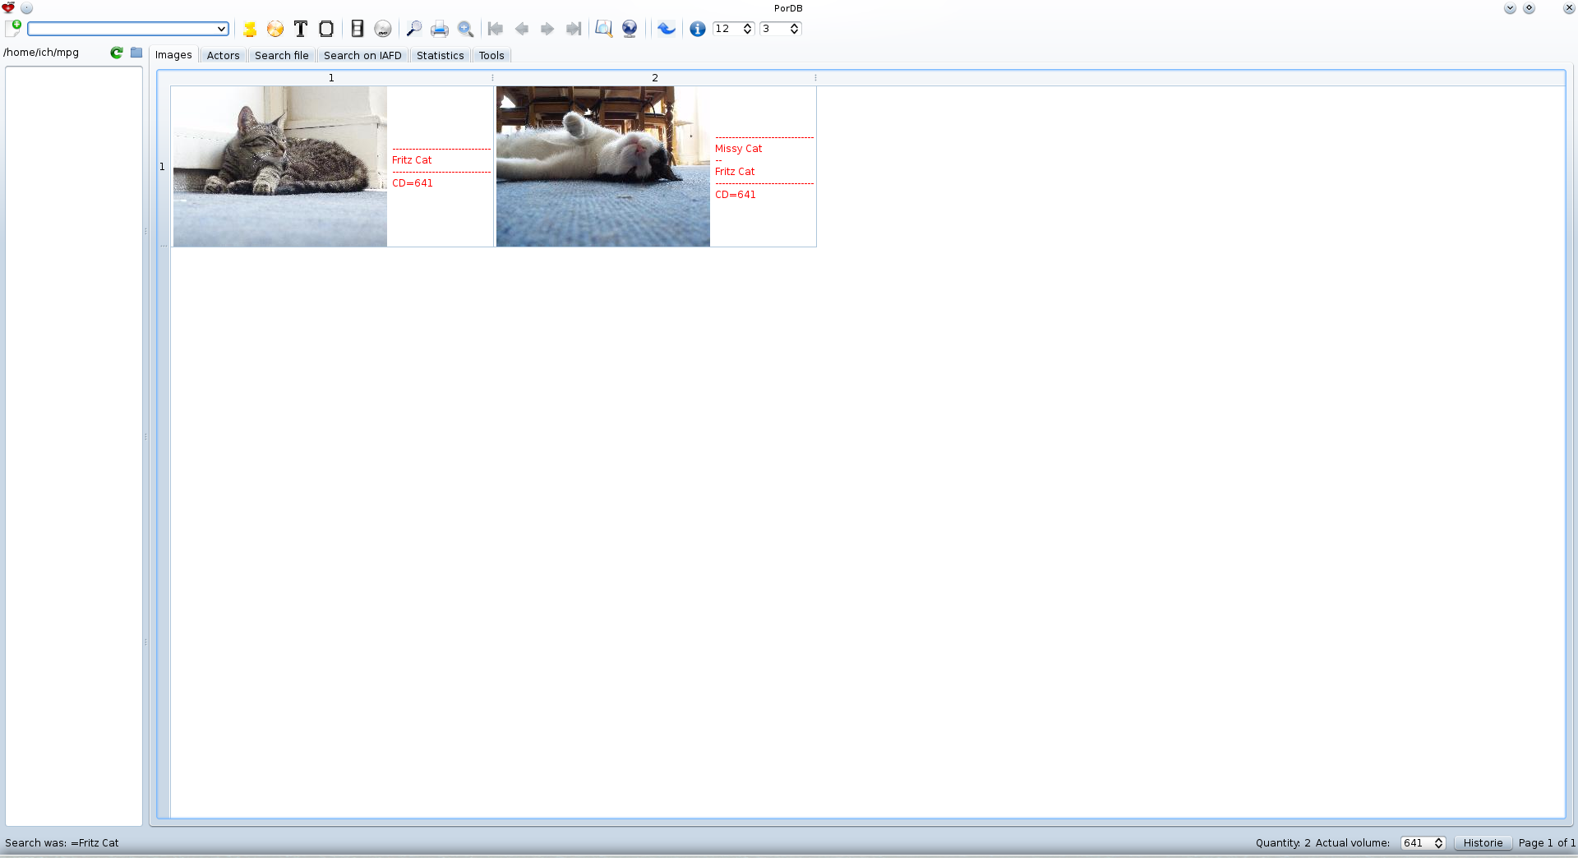Minimize the PorDB window
1578x858 pixels.
tap(1510, 8)
